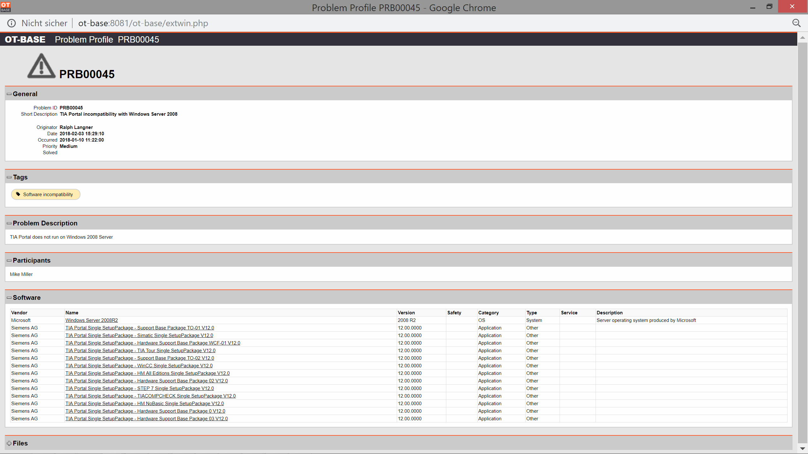Open HM NoBasic Single SetupPackage link
Image resolution: width=808 pixels, height=454 pixels.
click(145, 404)
